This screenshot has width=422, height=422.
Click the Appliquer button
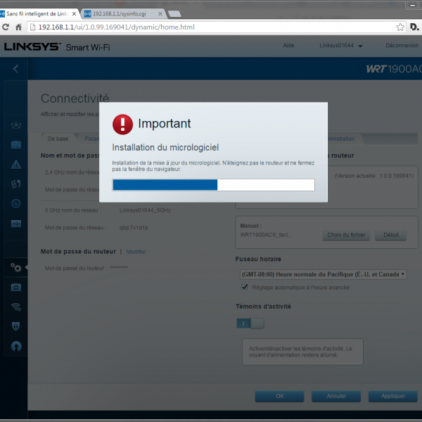pos(393,396)
